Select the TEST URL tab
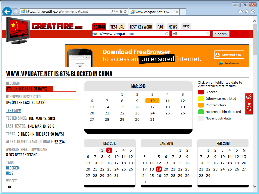Image resolution: width=259 pixels, height=194 pixels. (x=117, y=27)
